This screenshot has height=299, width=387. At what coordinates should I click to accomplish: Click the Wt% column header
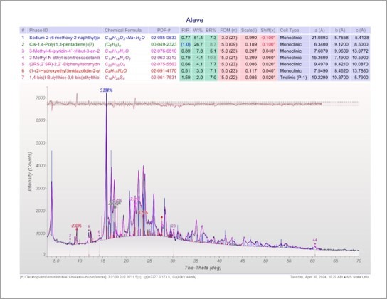pos(198,31)
